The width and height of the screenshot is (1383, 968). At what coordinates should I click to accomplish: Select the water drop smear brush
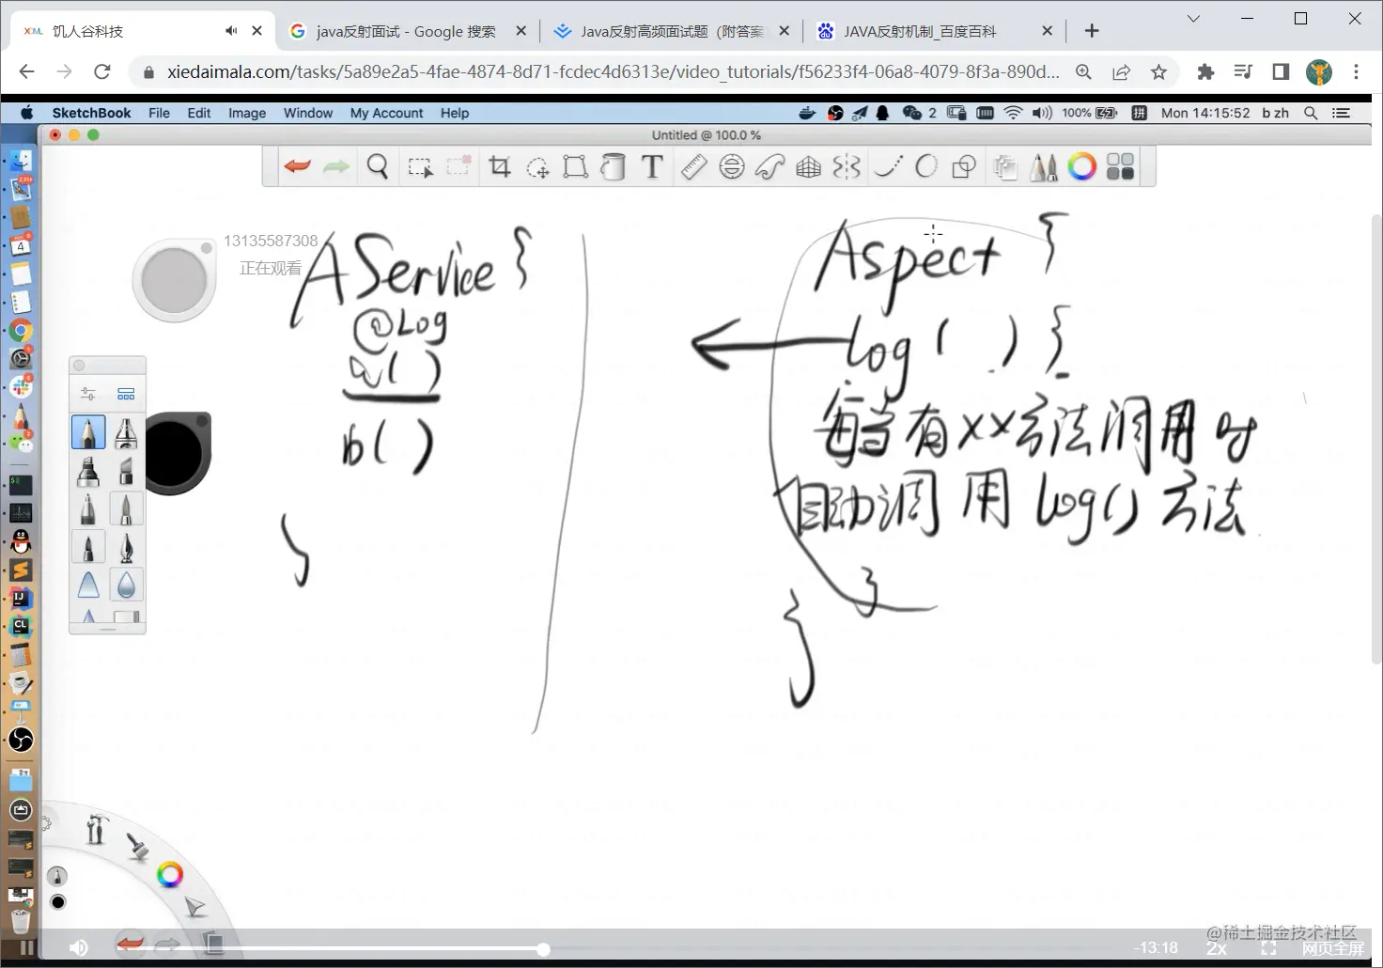[x=126, y=585]
